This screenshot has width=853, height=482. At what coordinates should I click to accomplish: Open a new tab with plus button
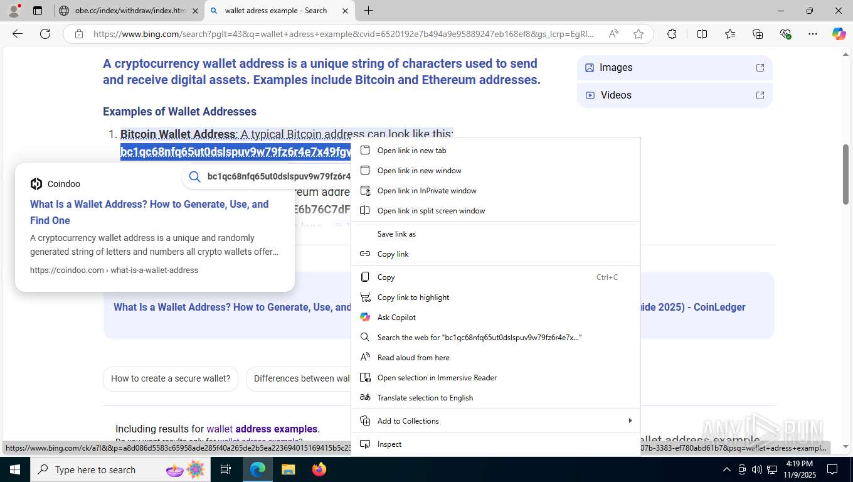point(368,11)
